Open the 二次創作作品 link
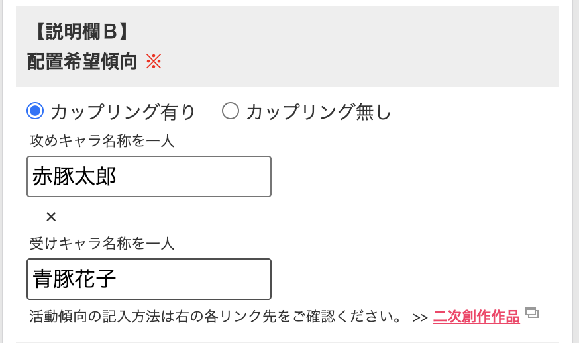 [476, 317]
